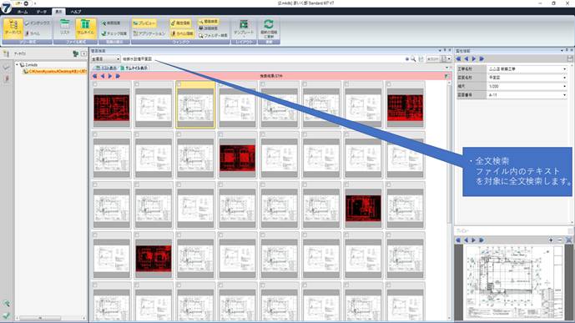Click the save icon in the properties panel
This screenshot has width=575, height=323.
[570, 58]
